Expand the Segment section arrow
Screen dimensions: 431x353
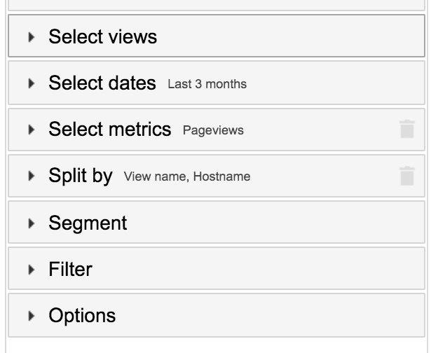pyautogui.click(x=32, y=223)
